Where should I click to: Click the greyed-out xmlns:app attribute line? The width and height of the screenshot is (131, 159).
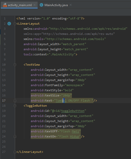click(x=69, y=34)
